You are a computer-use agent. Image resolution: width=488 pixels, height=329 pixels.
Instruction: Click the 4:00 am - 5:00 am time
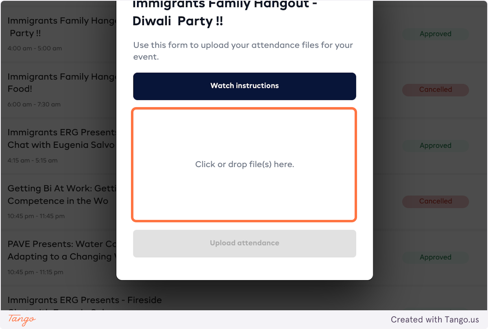pos(35,48)
